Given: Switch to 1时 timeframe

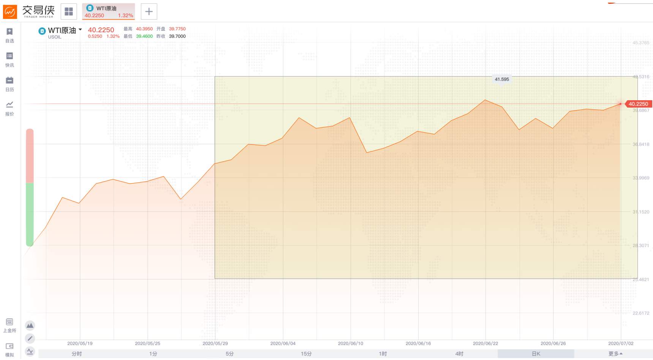Looking at the screenshot, I should pyautogui.click(x=383, y=354).
